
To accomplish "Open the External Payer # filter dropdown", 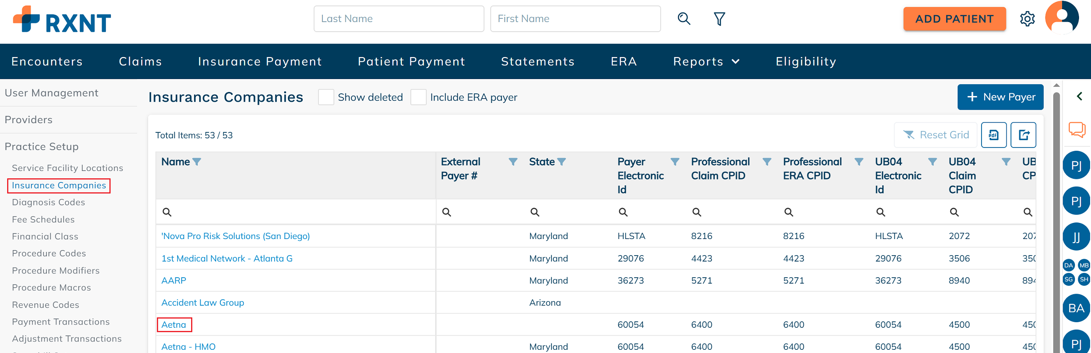I will pos(513,162).
